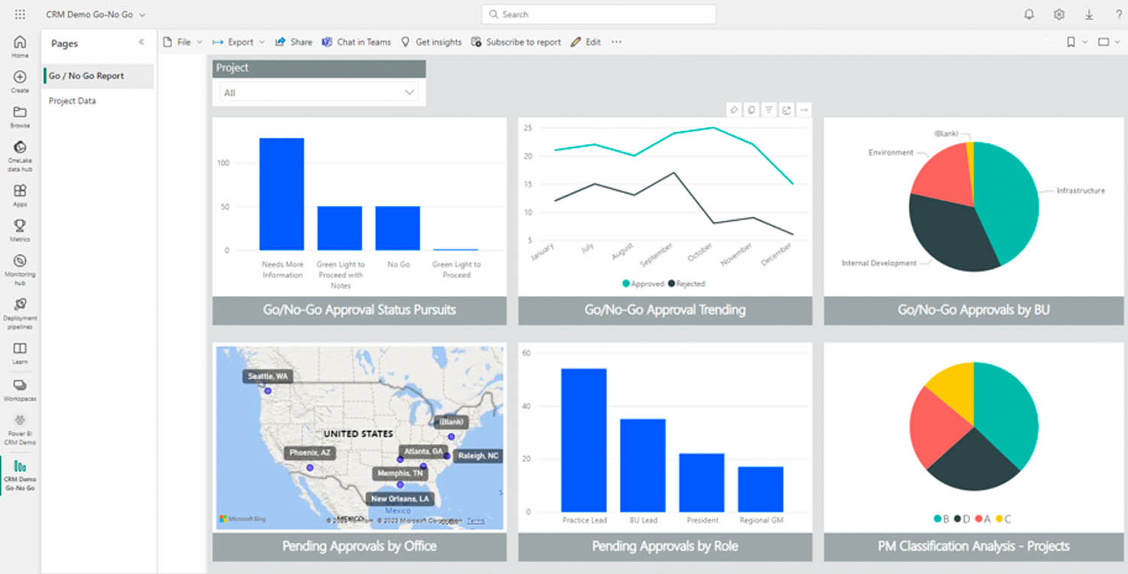Click the Metrics trophy icon in sidebar

[x=20, y=225]
